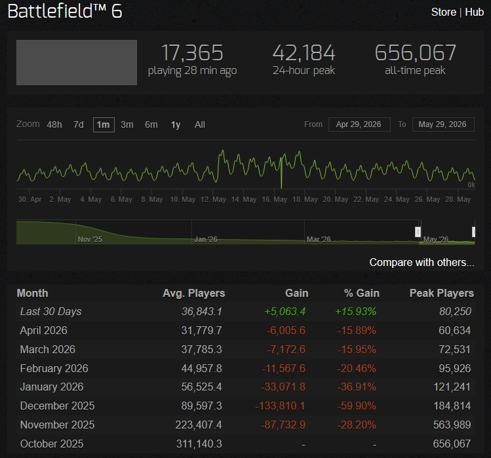Open the Hub link
Screen dimensions: 491x458
tap(475, 12)
